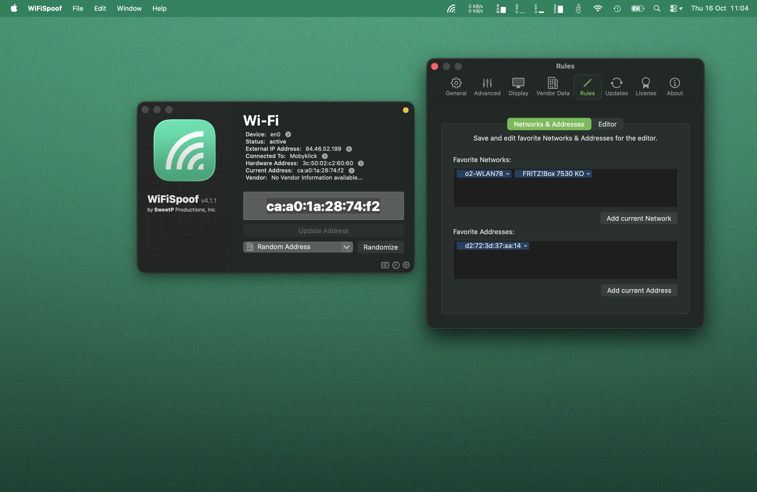Open the Updates pane
Viewport: 757px width, 492px height.
pyautogui.click(x=616, y=86)
